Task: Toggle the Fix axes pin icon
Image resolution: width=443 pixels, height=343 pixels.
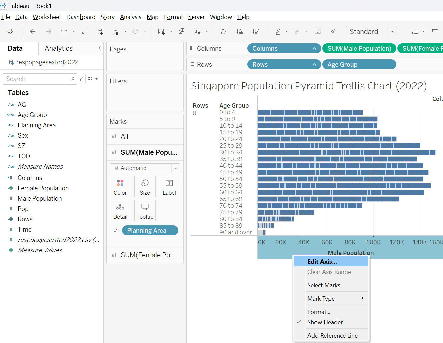Action: (333, 31)
